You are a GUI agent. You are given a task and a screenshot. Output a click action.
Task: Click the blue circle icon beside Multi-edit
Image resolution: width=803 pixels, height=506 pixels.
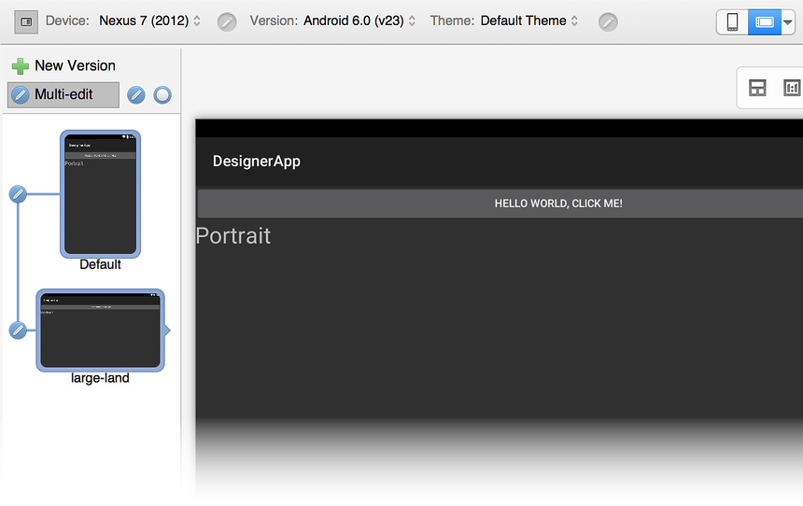pyautogui.click(x=162, y=94)
